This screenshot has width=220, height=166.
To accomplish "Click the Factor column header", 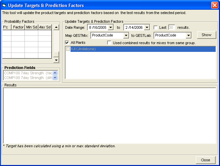I will tap(18, 27).
